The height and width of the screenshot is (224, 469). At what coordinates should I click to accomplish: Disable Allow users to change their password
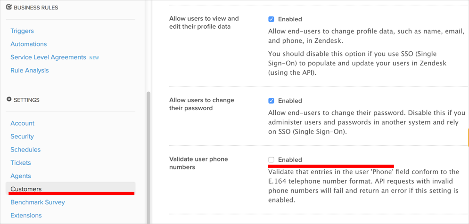coord(272,101)
